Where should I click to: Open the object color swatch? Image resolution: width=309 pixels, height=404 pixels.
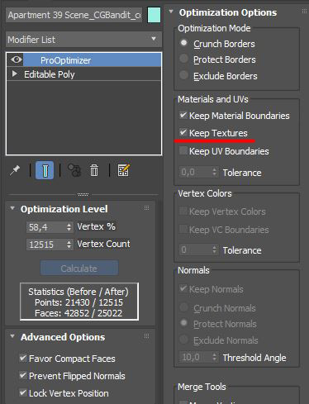tap(154, 15)
